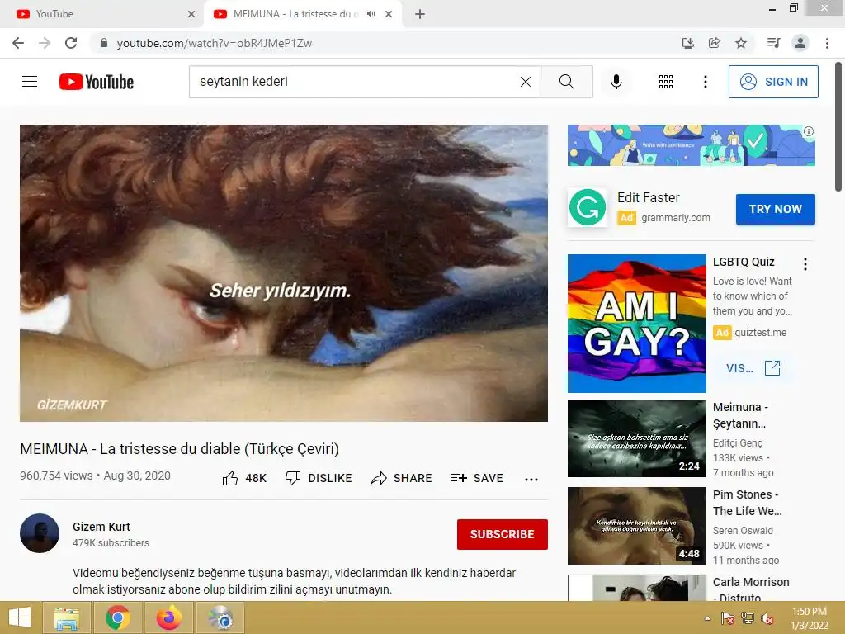This screenshot has height=634, width=845.
Task: Click the network tray icon
Action: click(x=748, y=618)
